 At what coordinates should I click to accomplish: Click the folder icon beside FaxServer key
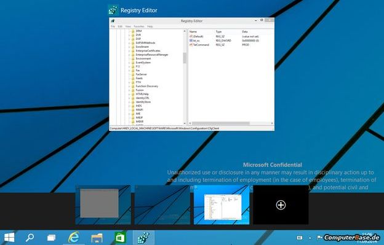133,74
